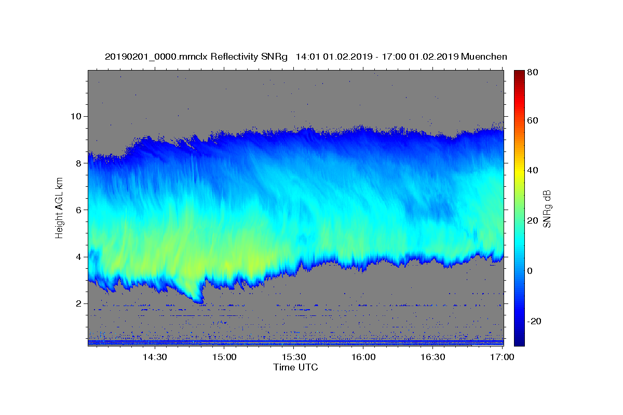Click the blue ground clutter band at bottom

point(295,342)
